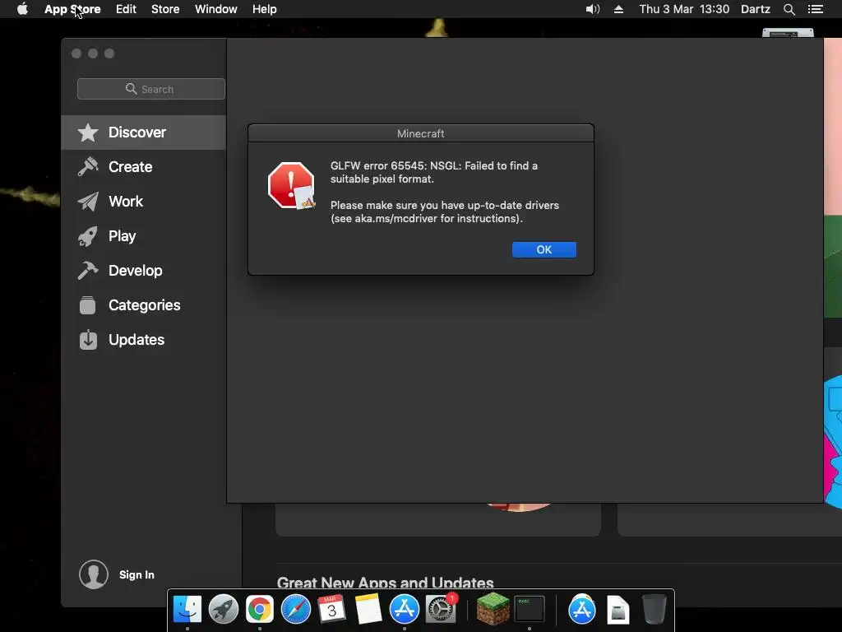Click OK in the Minecraft error dialog
This screenshot has width=842, height=632.
[x=544, y=249]
